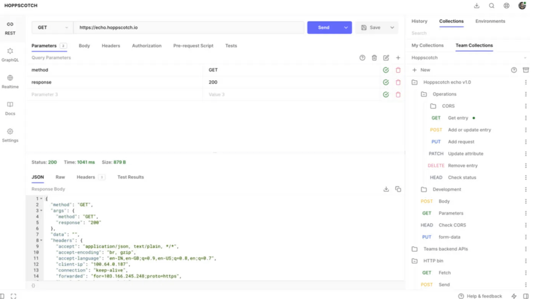Open the GraphQL section
Image resolution: width=534 pixels, height=299 pixels.
10,55
